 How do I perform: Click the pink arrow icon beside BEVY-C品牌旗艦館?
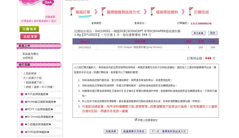tap(22, 109)
